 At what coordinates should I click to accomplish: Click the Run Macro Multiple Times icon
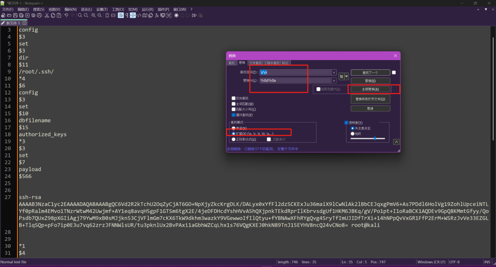(194, 15)
